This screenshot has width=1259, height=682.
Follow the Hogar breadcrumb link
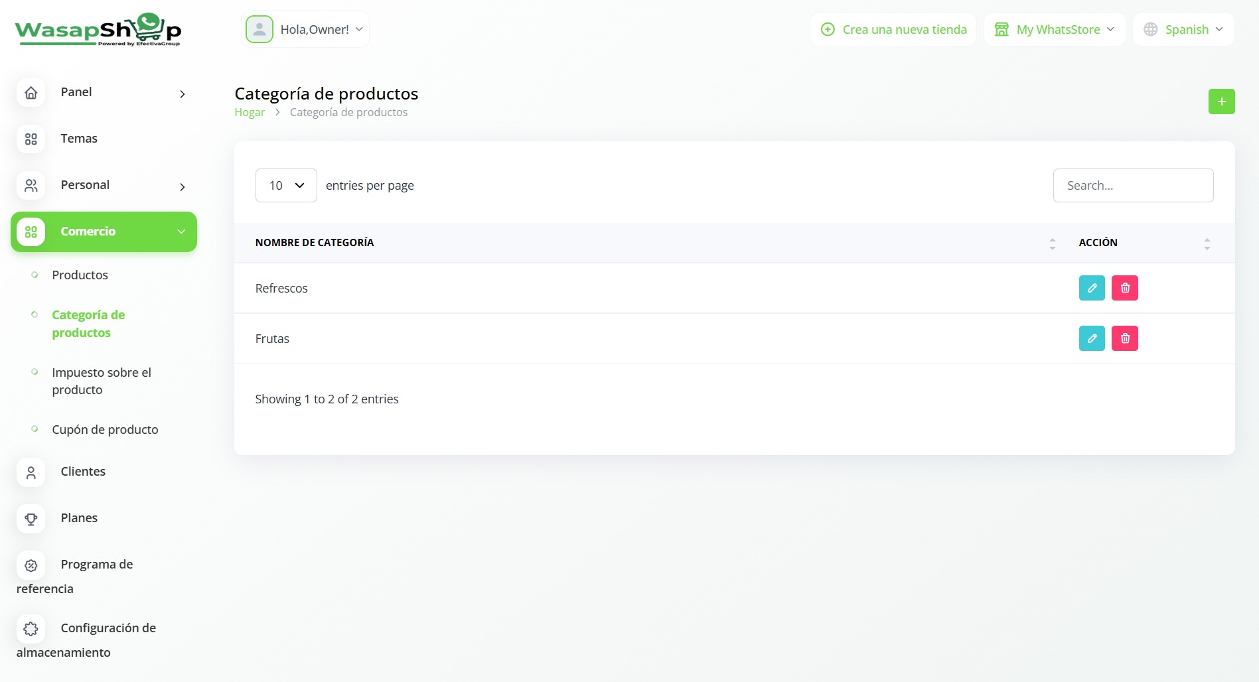(250, 113)
